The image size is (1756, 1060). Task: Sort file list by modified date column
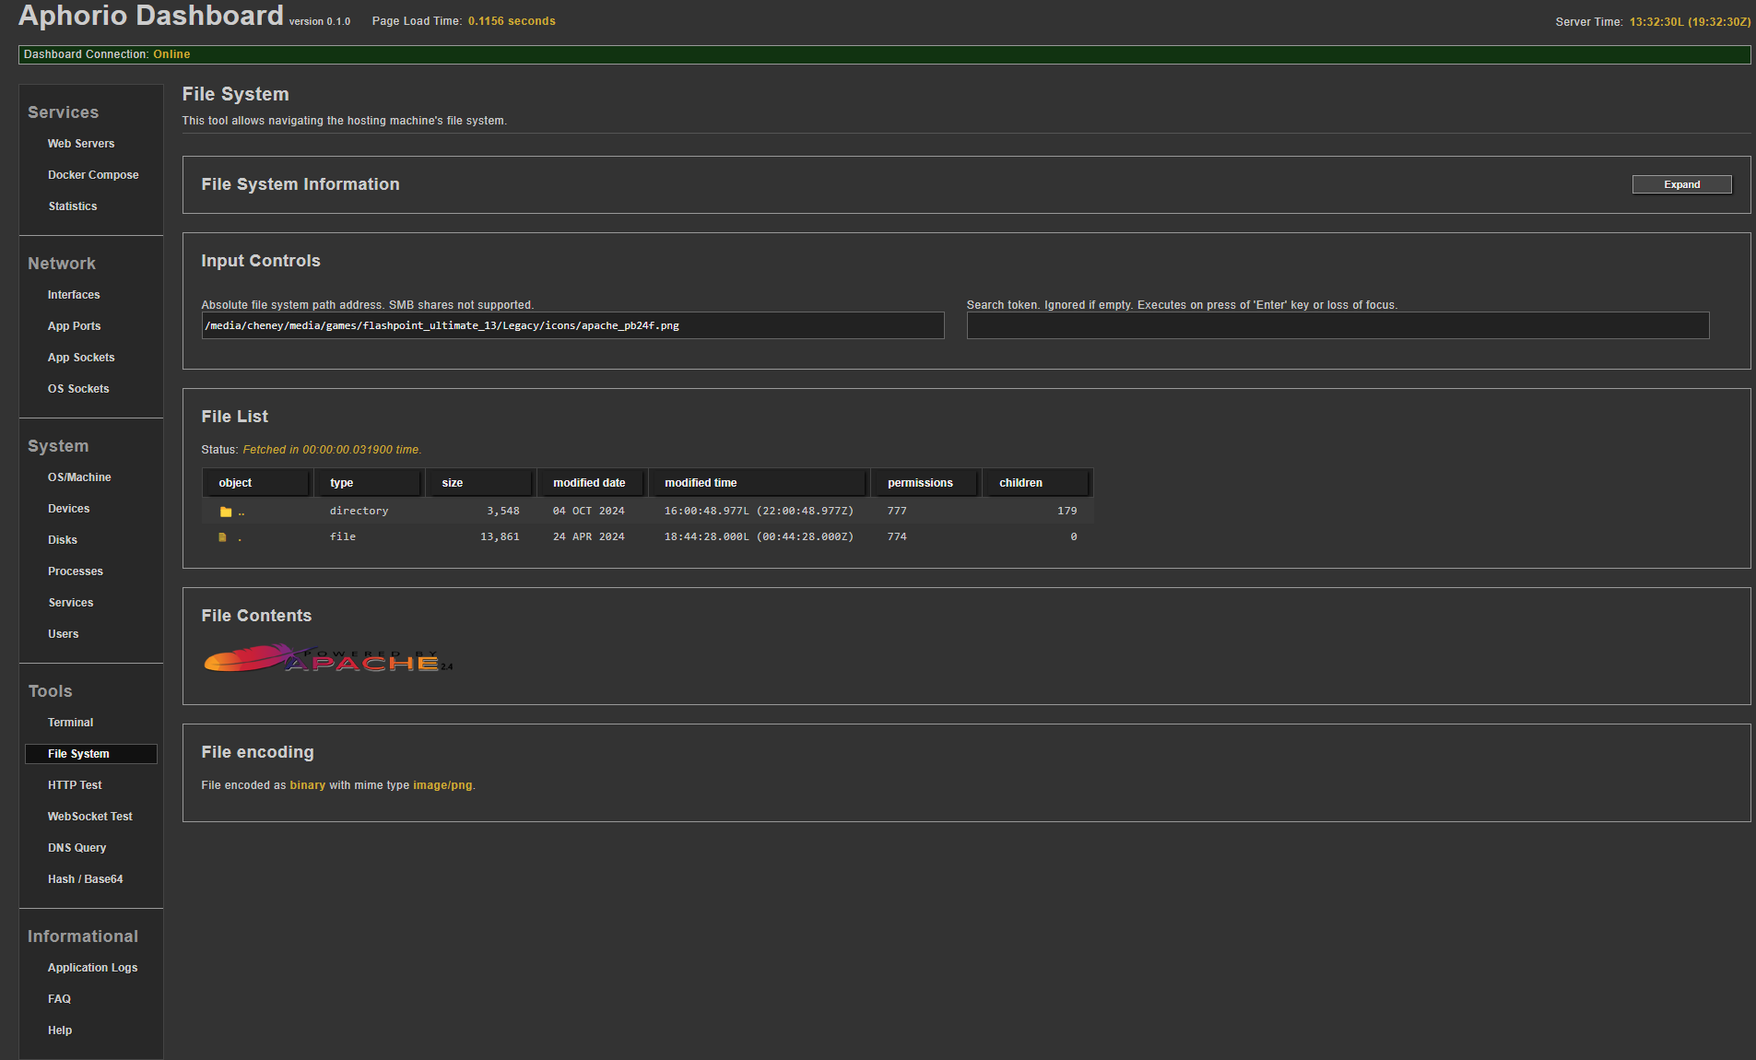[x=590, y=483]
